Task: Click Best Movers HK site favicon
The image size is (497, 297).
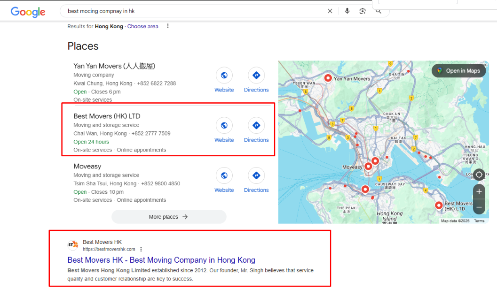Action: tap(73, 245)
